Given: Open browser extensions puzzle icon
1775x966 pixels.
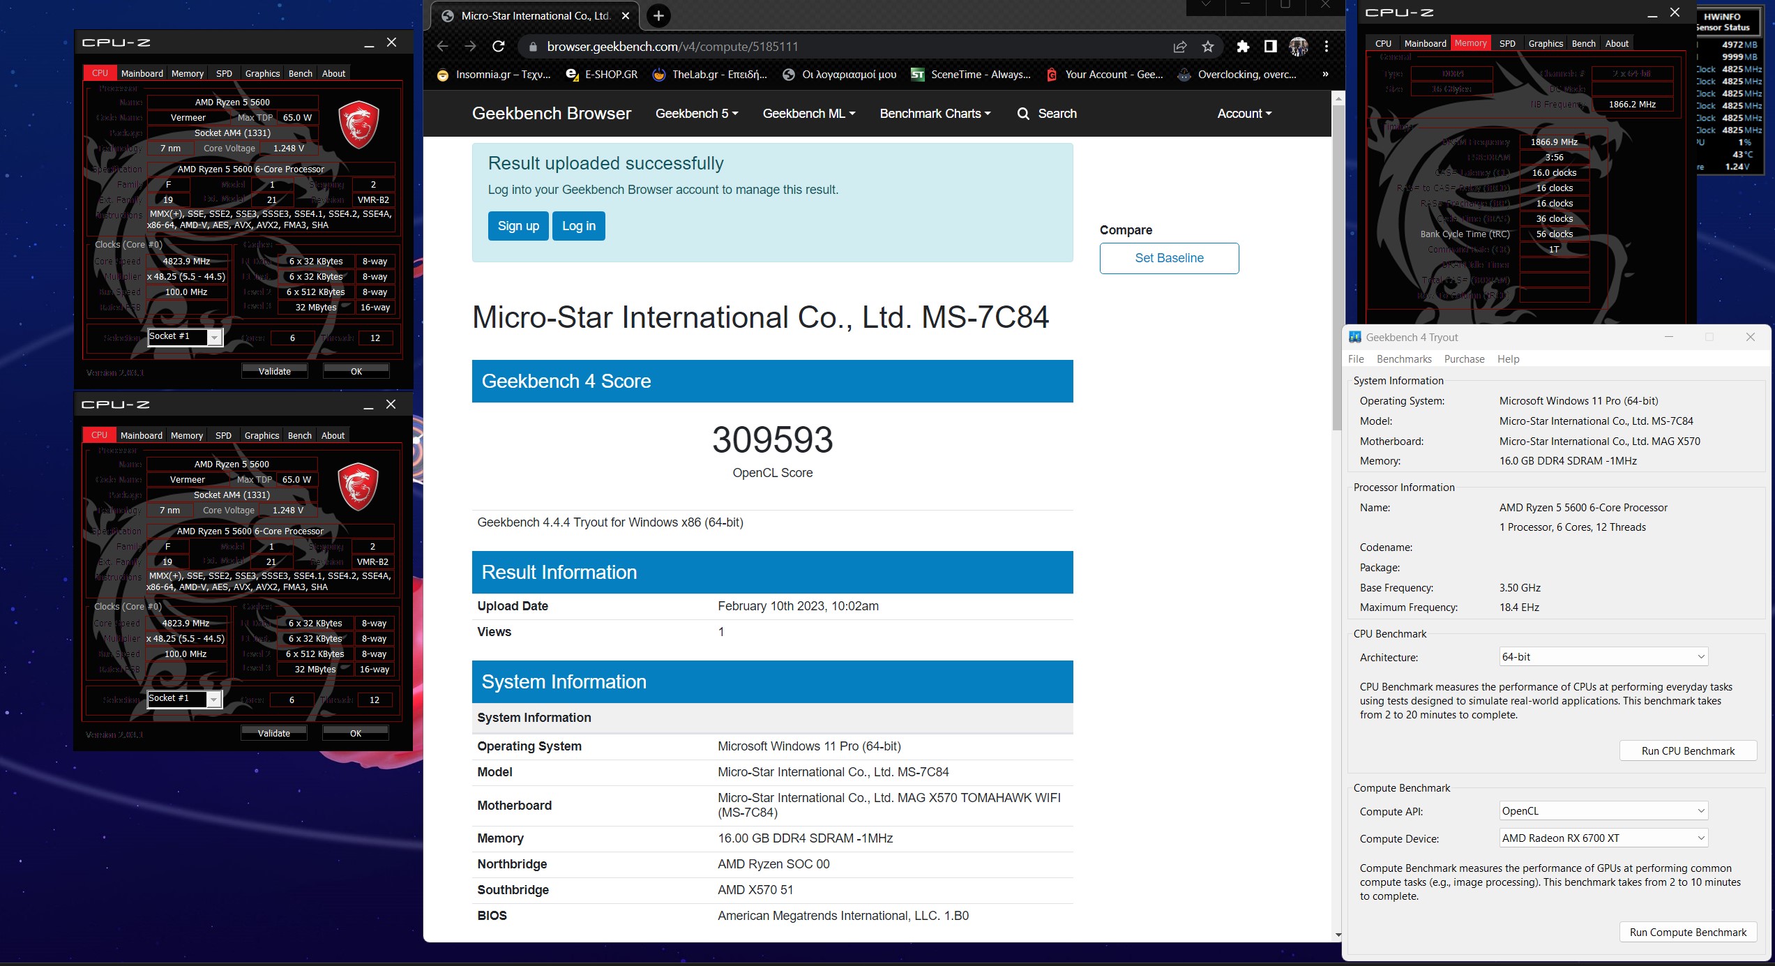Looking at the screenshot, I should pos(1243,46).
